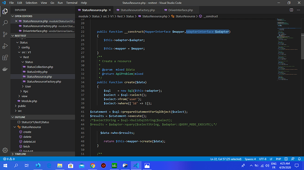Show hidden system tray icons
This screenshot has width=304, height=170.
(251, 166)
